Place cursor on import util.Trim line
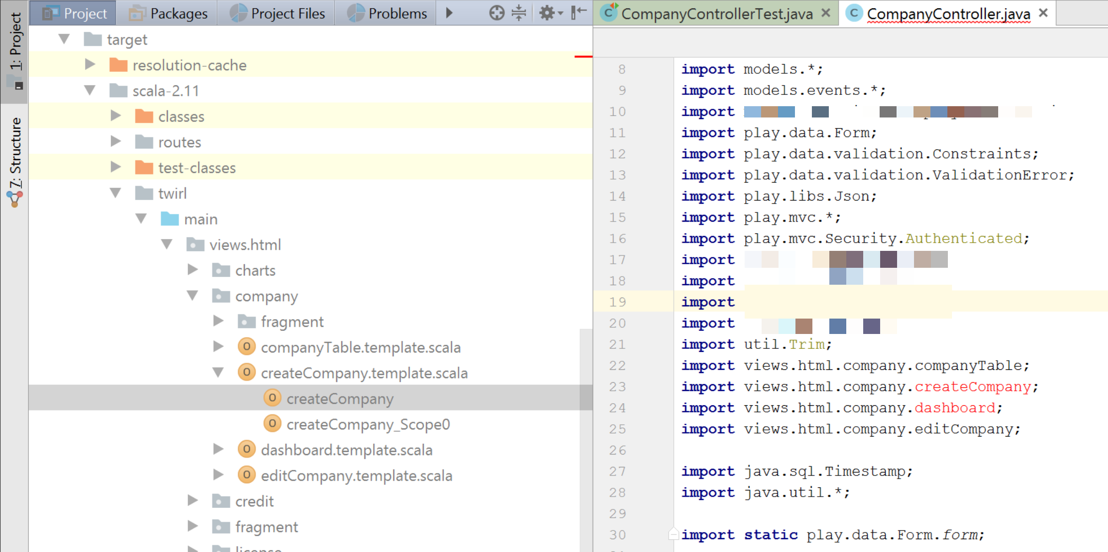 coord(756,344)
